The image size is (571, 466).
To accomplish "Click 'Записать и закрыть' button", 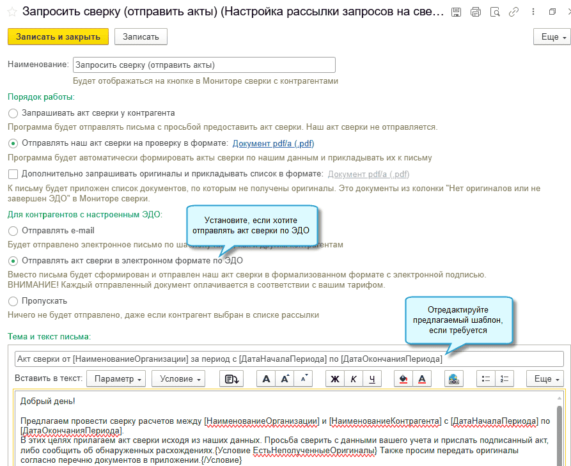I will [58, 37].
